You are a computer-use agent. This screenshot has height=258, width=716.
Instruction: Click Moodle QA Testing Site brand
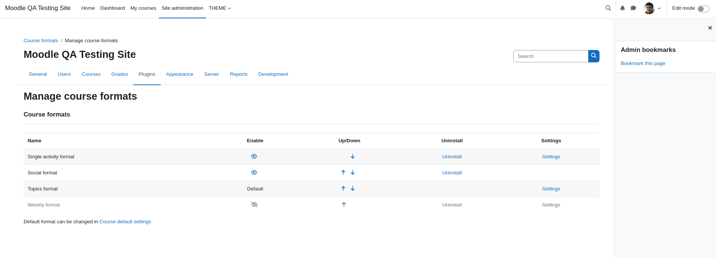[38, 8]
